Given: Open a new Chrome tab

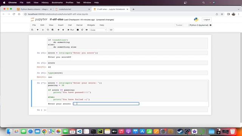Looking at the screenshot, I should coord(133,9).
